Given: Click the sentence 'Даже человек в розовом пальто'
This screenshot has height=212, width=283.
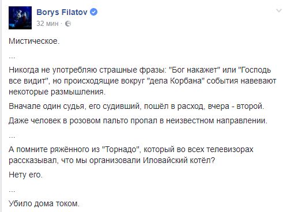Looking at the screenshot, I should [138, 121].
